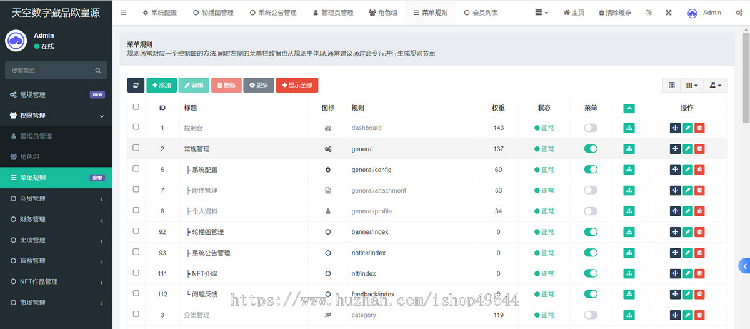Click drag-move icon in 控制台 row
This screenshot has height=329, width=750.
675,128
